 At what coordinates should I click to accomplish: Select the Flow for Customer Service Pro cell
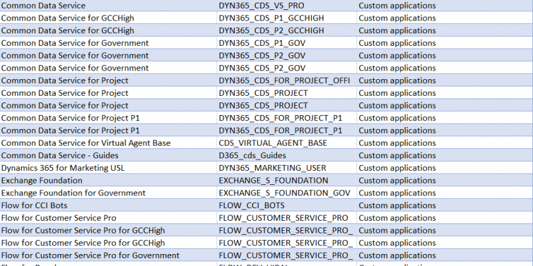pyautogui.click(x=108, y=218)
